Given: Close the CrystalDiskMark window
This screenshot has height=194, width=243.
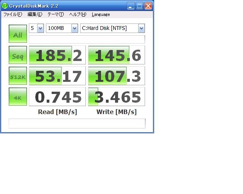Looking at the screenshot, I should pyautogui.click(x=148, y=6).
